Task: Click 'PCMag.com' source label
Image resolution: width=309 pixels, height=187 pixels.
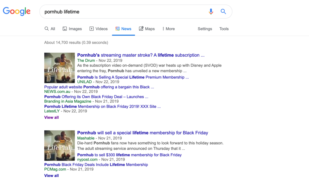Action: tap(55, 169)
